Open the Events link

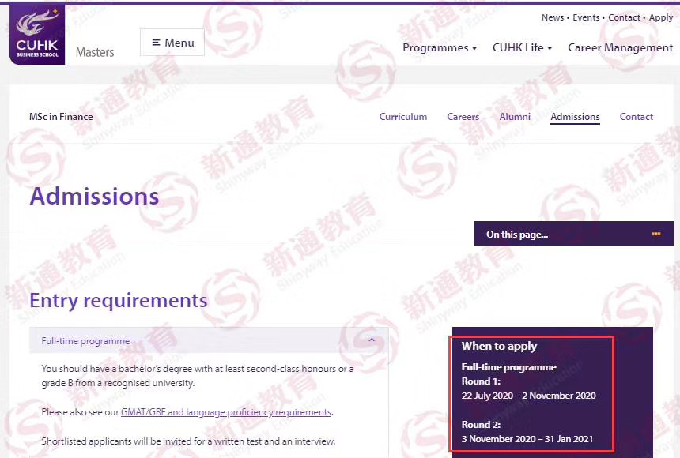click(x=586, y=17)
